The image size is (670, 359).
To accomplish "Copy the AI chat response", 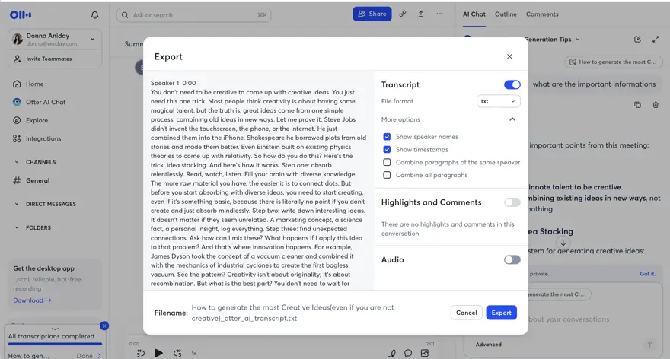I will pyautogui.click(x=637, y=105).
